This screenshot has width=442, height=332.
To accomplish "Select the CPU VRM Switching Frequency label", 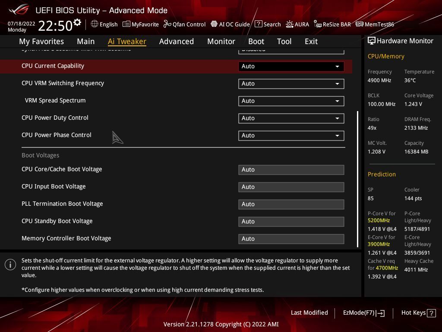I will 63,83.
